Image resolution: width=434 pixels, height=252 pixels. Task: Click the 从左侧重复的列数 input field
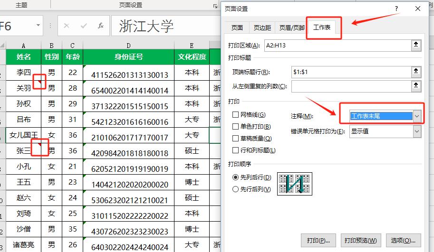pyautogui.click(x=351, y=86)
